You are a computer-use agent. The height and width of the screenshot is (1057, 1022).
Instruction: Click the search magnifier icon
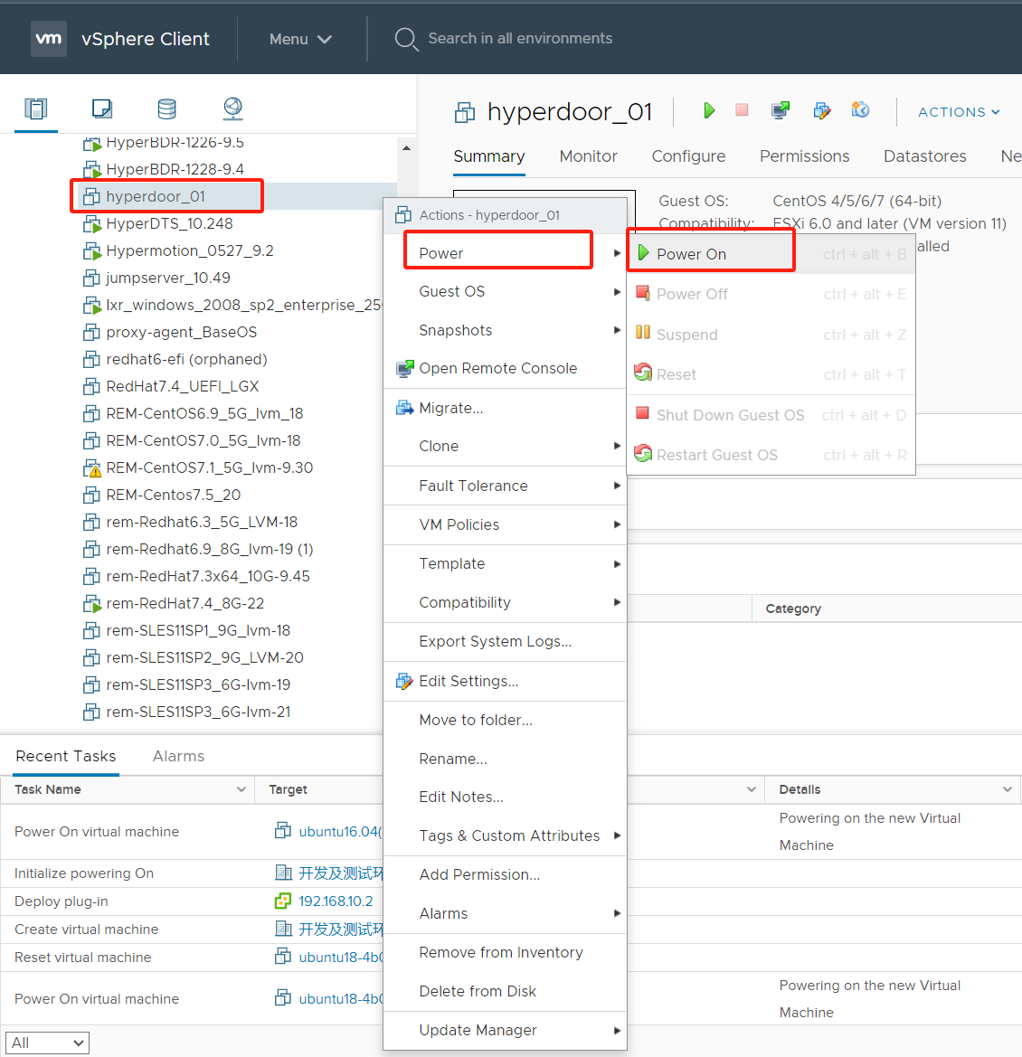coord(406,38)
